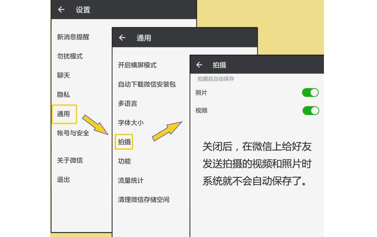Open 通用 in settings list
The width and height of the screenshot is (377, 237).
(64, 114)
